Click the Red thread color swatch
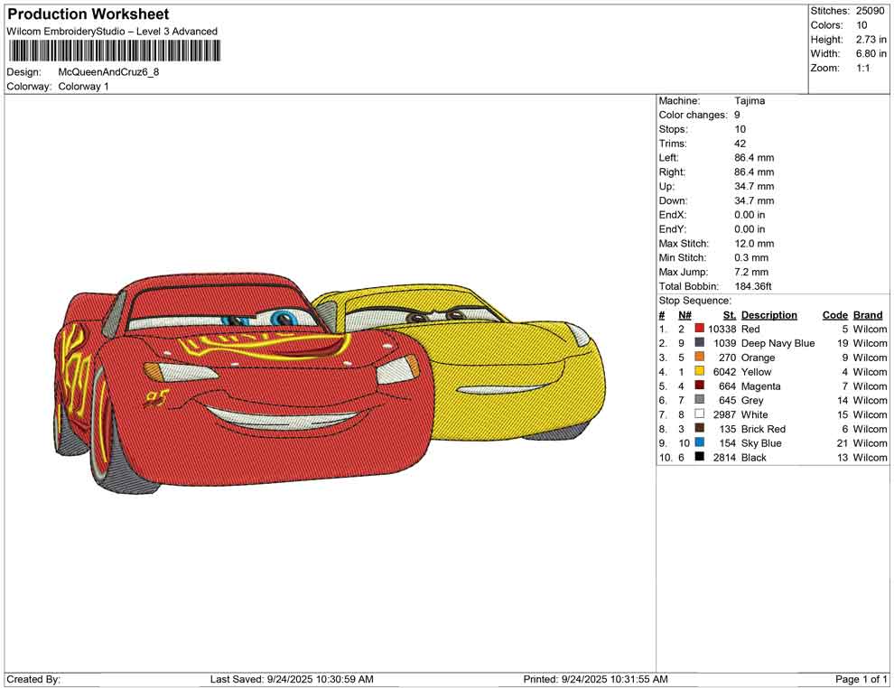This screenshot has width=894, height=688. [x=699, y=330]
